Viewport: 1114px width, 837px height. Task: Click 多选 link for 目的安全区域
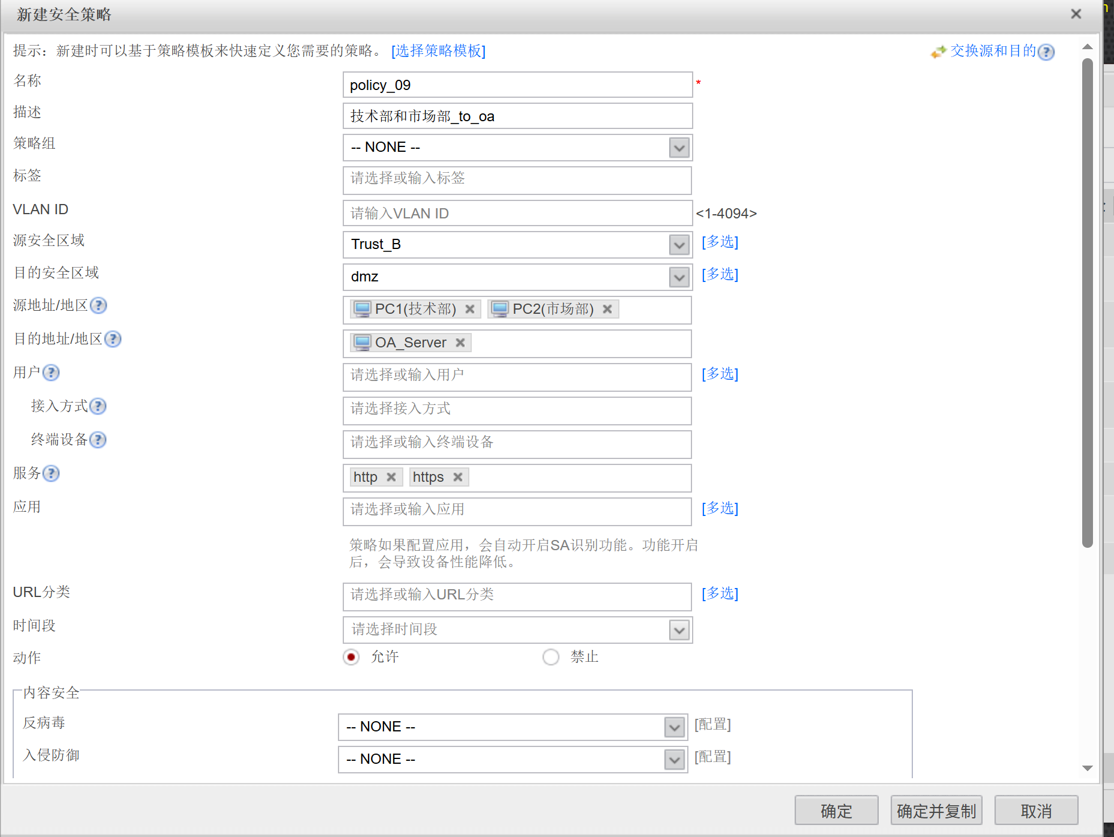(x=720, y=274)
